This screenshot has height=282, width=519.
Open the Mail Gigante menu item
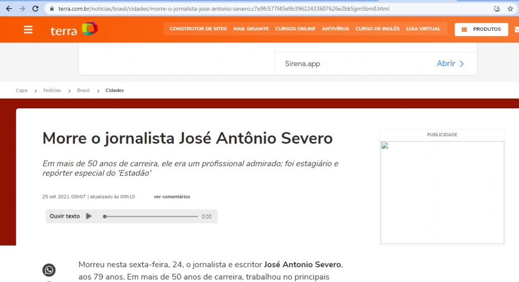pos(251,29)
